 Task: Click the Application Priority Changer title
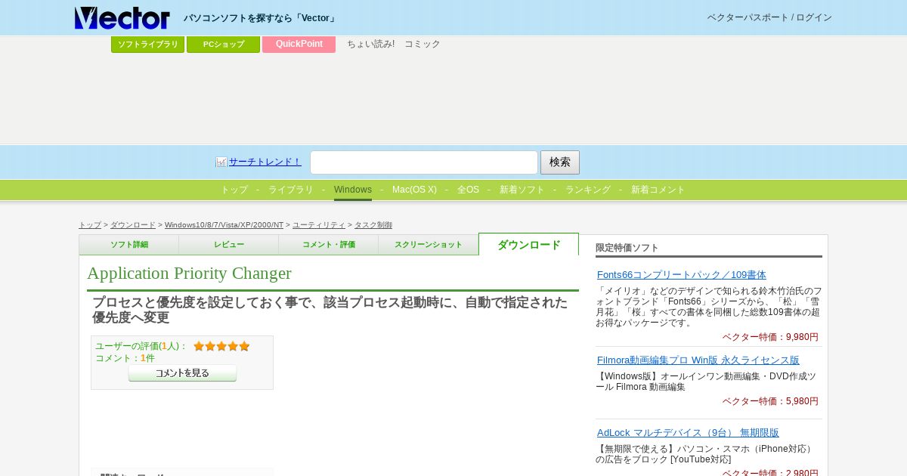pos(189,274)
